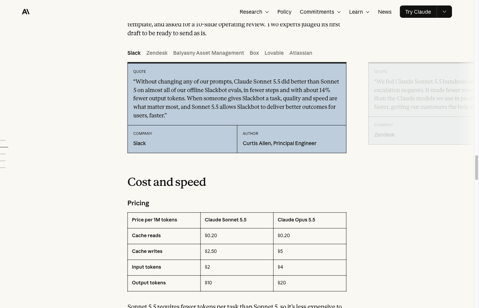Screen dimensions: 479x308
Task: Navigate to the News page
Action: 385,12
